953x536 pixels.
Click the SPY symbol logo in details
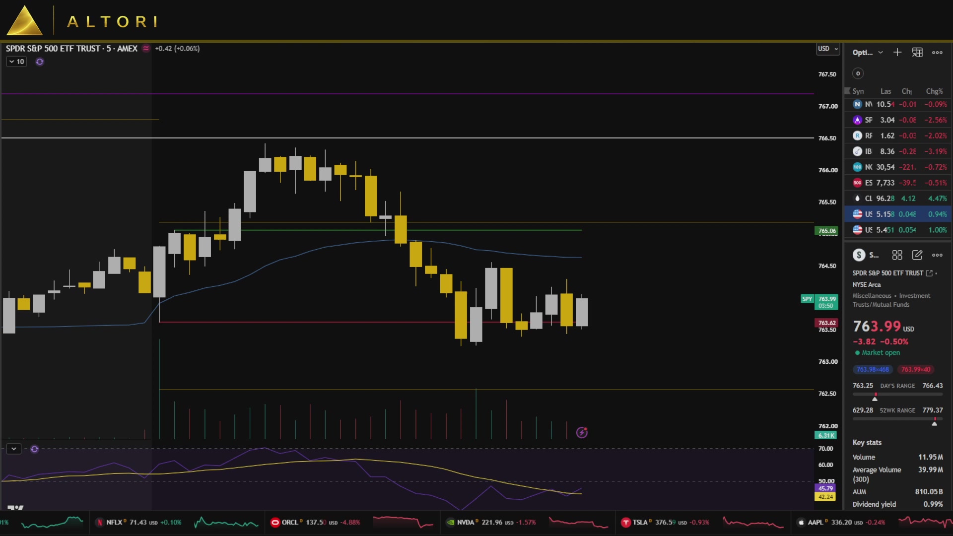click(859, 255)
